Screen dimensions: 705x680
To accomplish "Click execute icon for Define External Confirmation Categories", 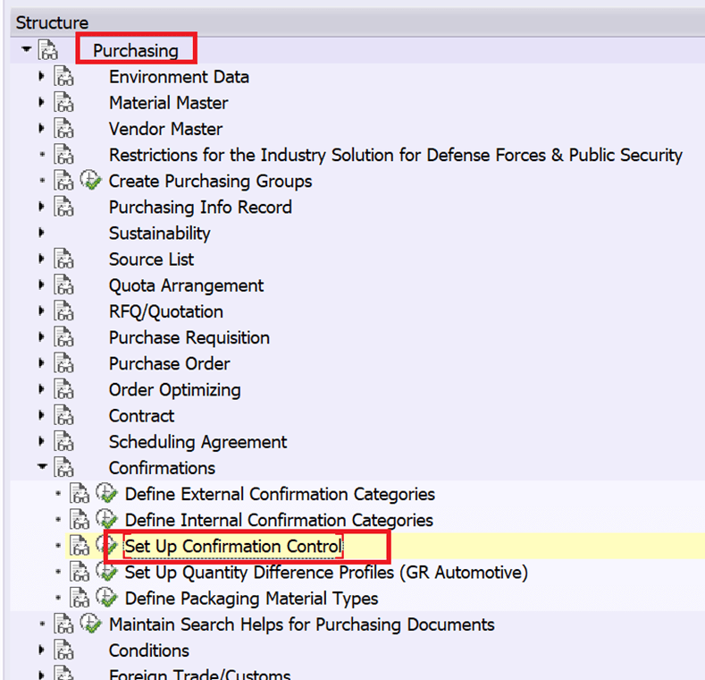I will (x=107, y=494).
